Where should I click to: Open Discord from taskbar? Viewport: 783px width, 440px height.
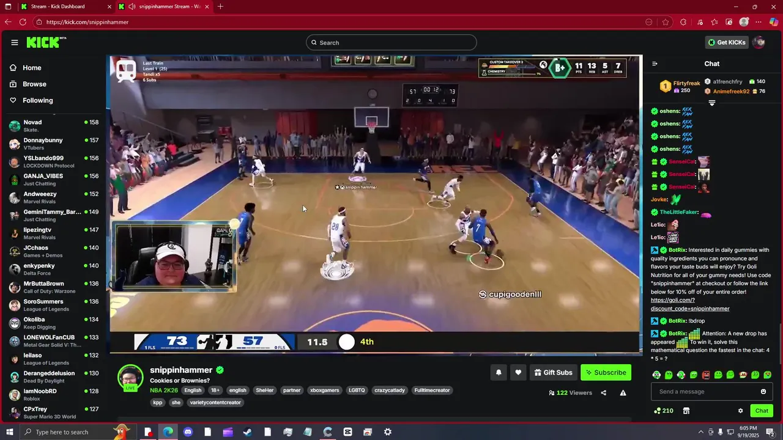(188, 432)
